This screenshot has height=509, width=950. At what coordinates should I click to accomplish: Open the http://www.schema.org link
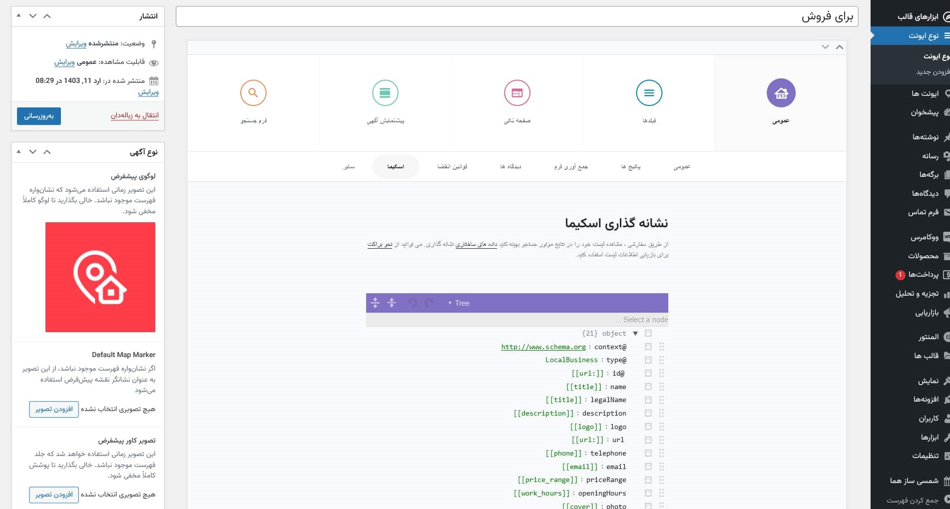(543, 347)
